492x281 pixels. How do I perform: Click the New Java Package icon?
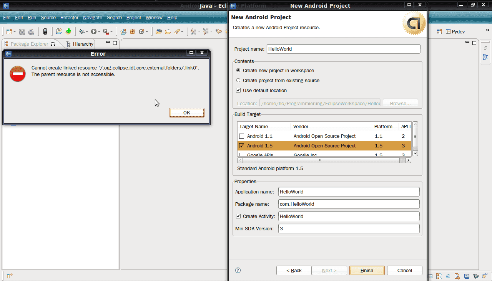click(133, 31)
